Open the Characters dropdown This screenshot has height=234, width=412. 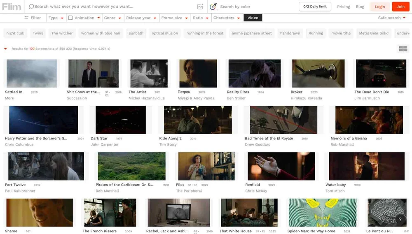click(x=227, y=18)
